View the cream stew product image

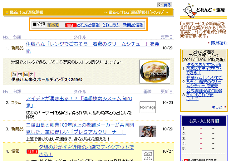[155, 71]
